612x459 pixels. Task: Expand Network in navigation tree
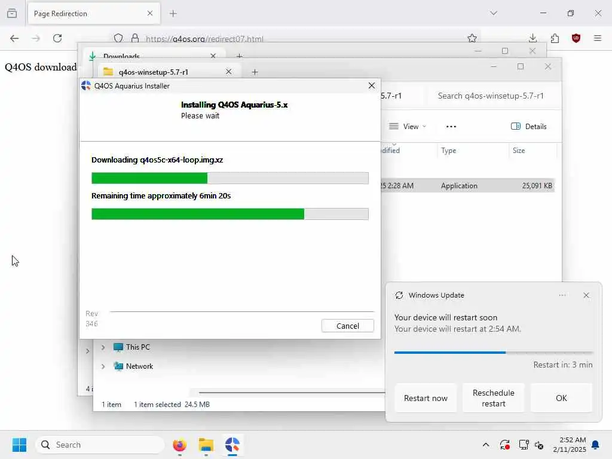[x=103, y=366]
